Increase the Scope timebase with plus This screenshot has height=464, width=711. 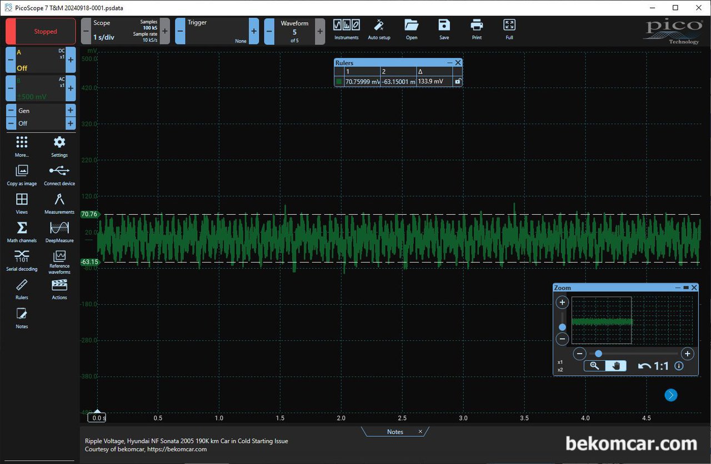(165, 31)
